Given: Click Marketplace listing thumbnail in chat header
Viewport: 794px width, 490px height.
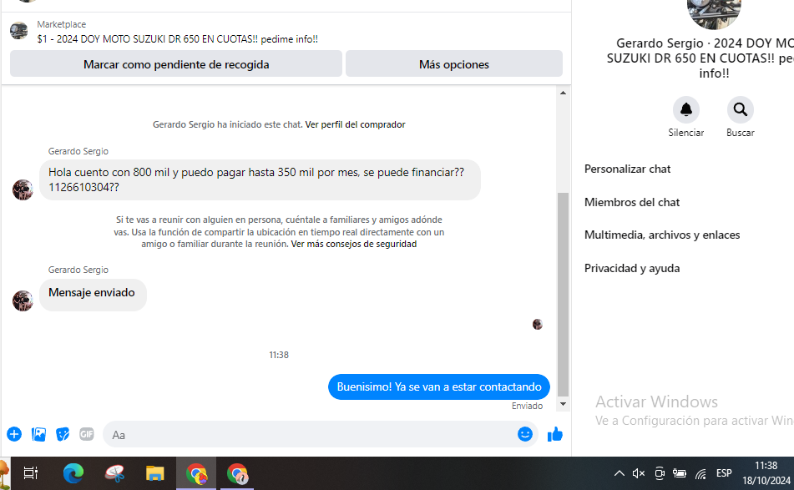Looking at the screenshot, I should click(19, 31).
